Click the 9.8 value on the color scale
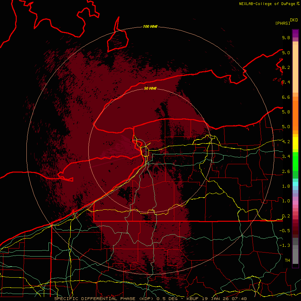 (286, 37)
